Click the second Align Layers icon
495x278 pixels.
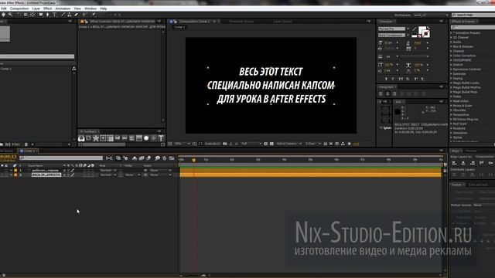tap(463, 163)
